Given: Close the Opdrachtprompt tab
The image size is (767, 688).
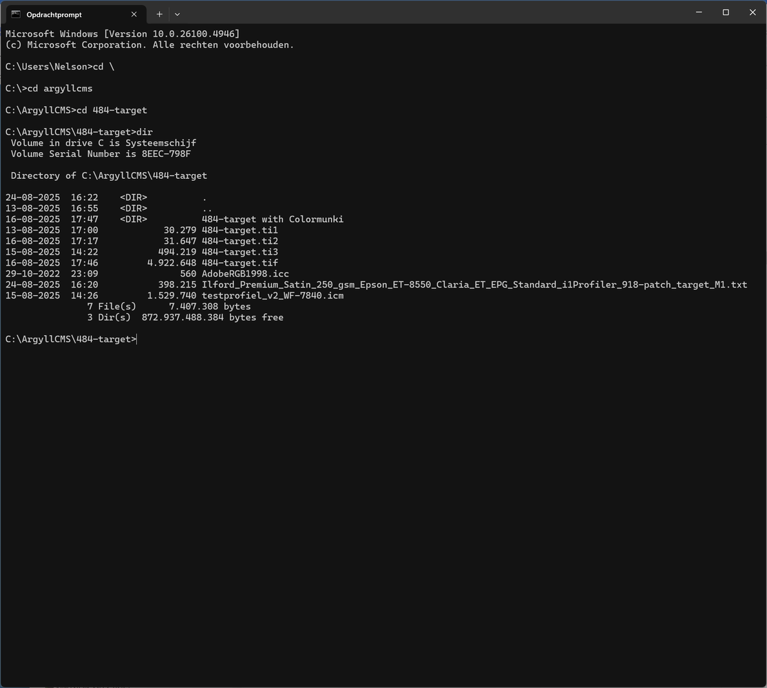Looking at the screenshot, I should (134, 14).
